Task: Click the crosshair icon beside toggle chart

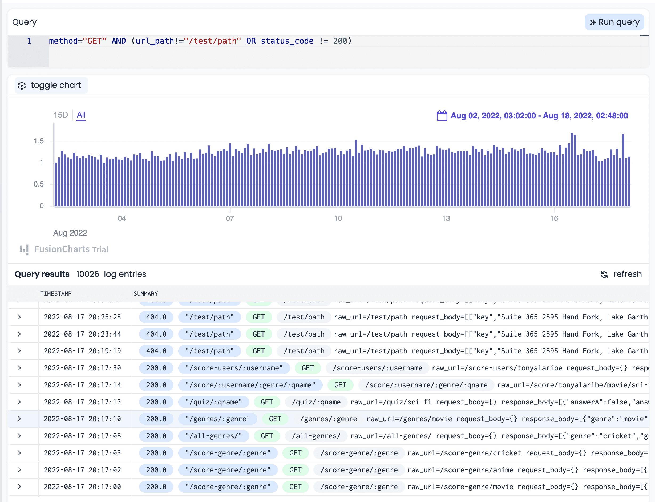Action: (x=22, y=86)
